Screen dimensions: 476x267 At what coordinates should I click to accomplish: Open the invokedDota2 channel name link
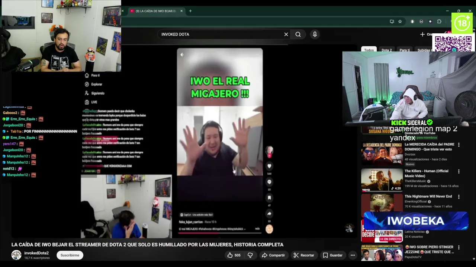pyautogui.click(x=36, y=253)
